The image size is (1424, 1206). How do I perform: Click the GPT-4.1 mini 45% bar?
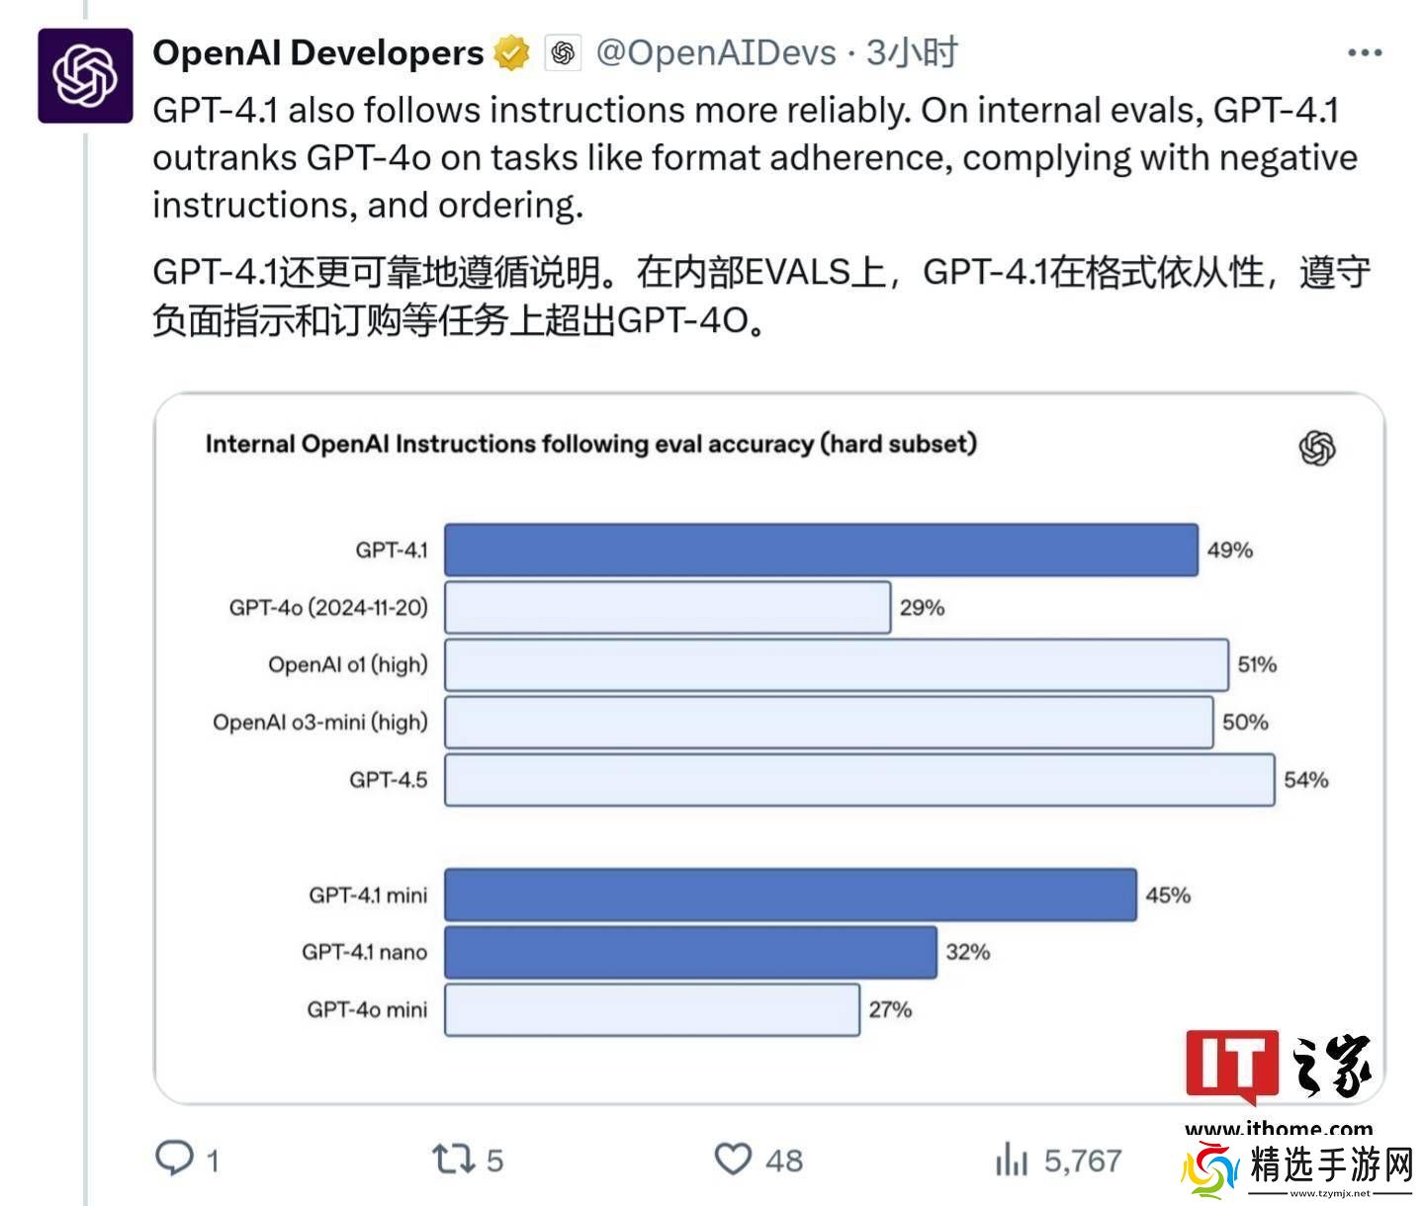[x=790, y=895]
